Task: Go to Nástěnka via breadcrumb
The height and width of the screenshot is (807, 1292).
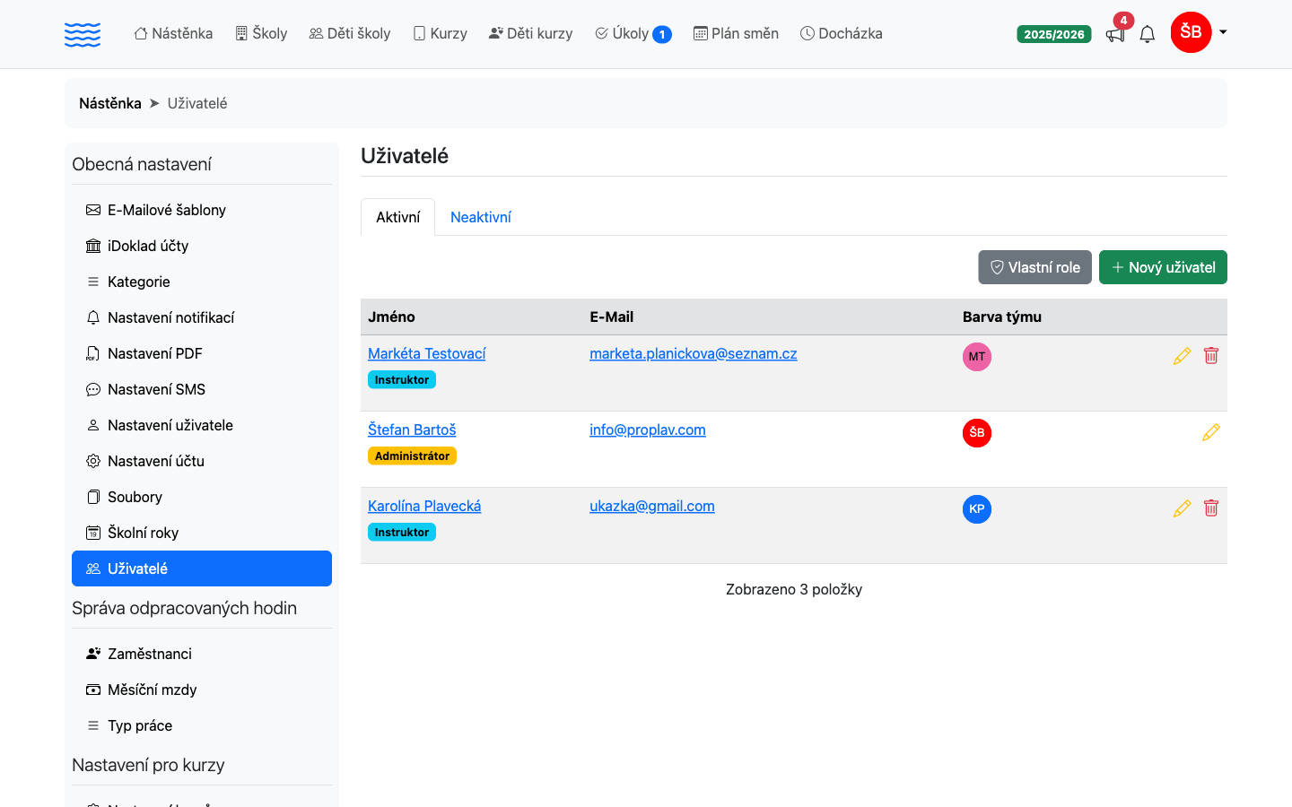Action: pos(110,103)
